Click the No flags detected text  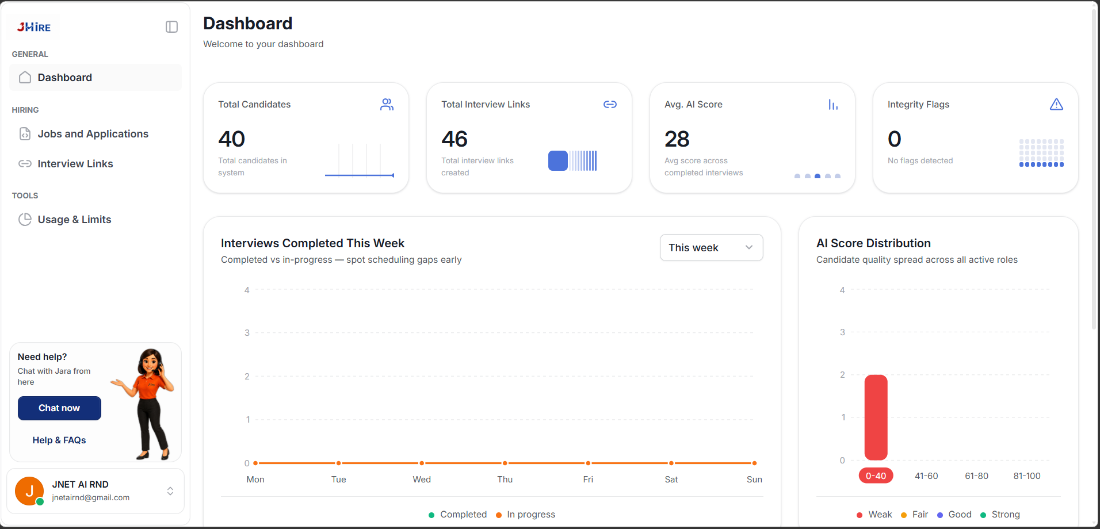click(920, 161)
